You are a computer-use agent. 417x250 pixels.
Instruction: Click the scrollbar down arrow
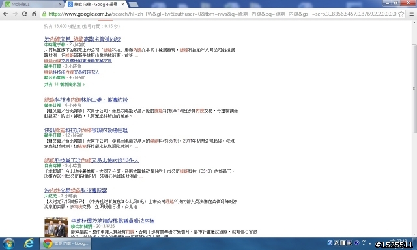414,234
